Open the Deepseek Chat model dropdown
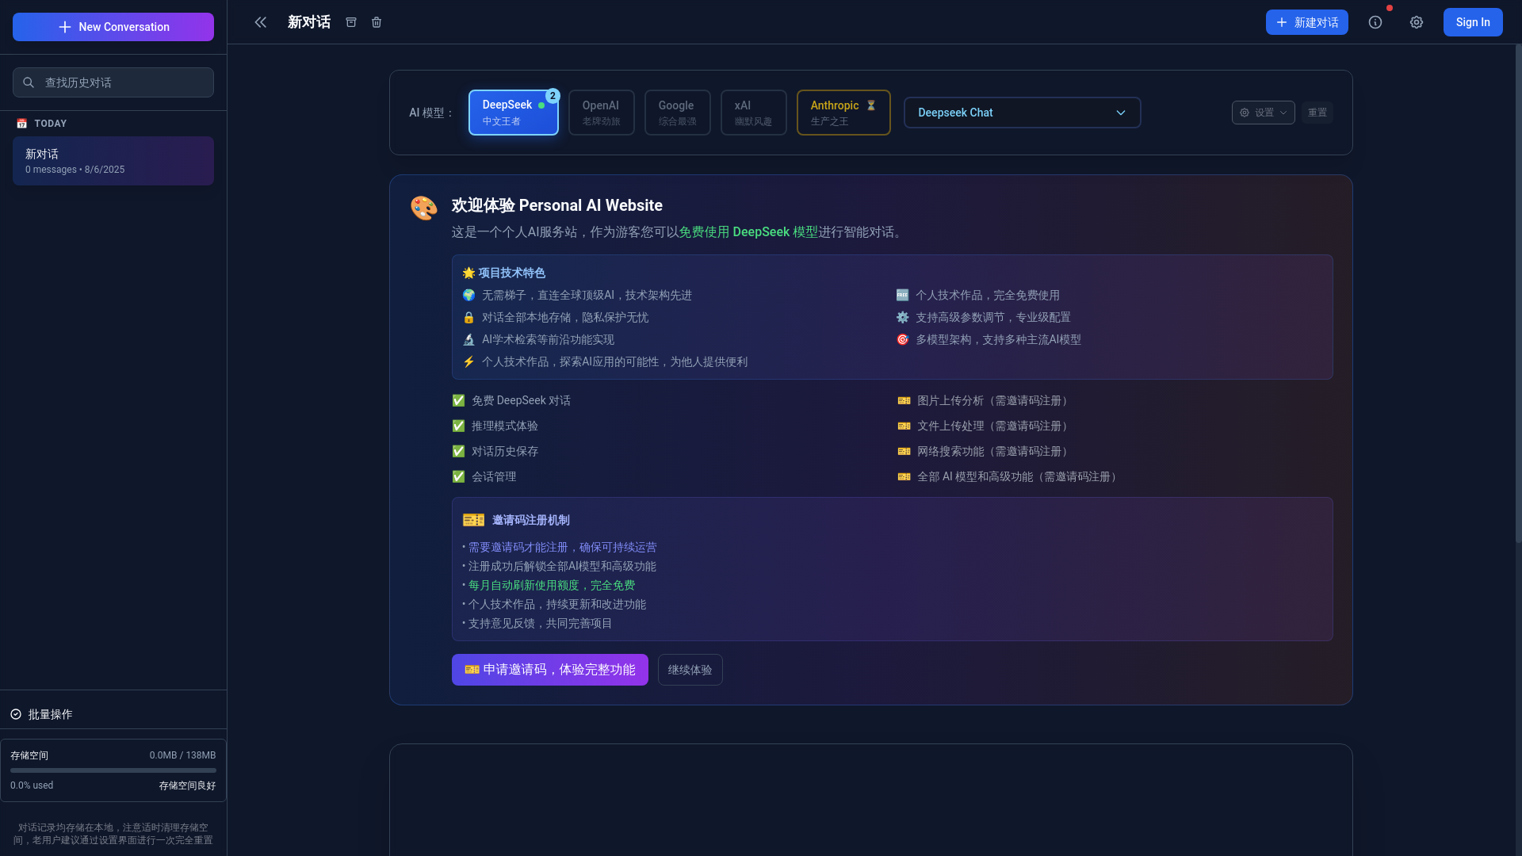 point(1022,113)
